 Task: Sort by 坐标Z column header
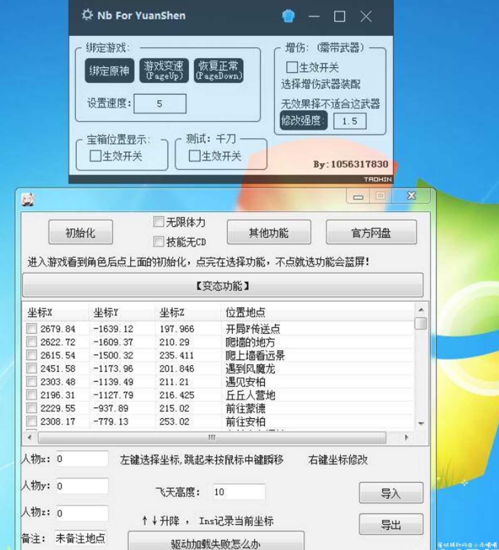(x=188, y=312)
